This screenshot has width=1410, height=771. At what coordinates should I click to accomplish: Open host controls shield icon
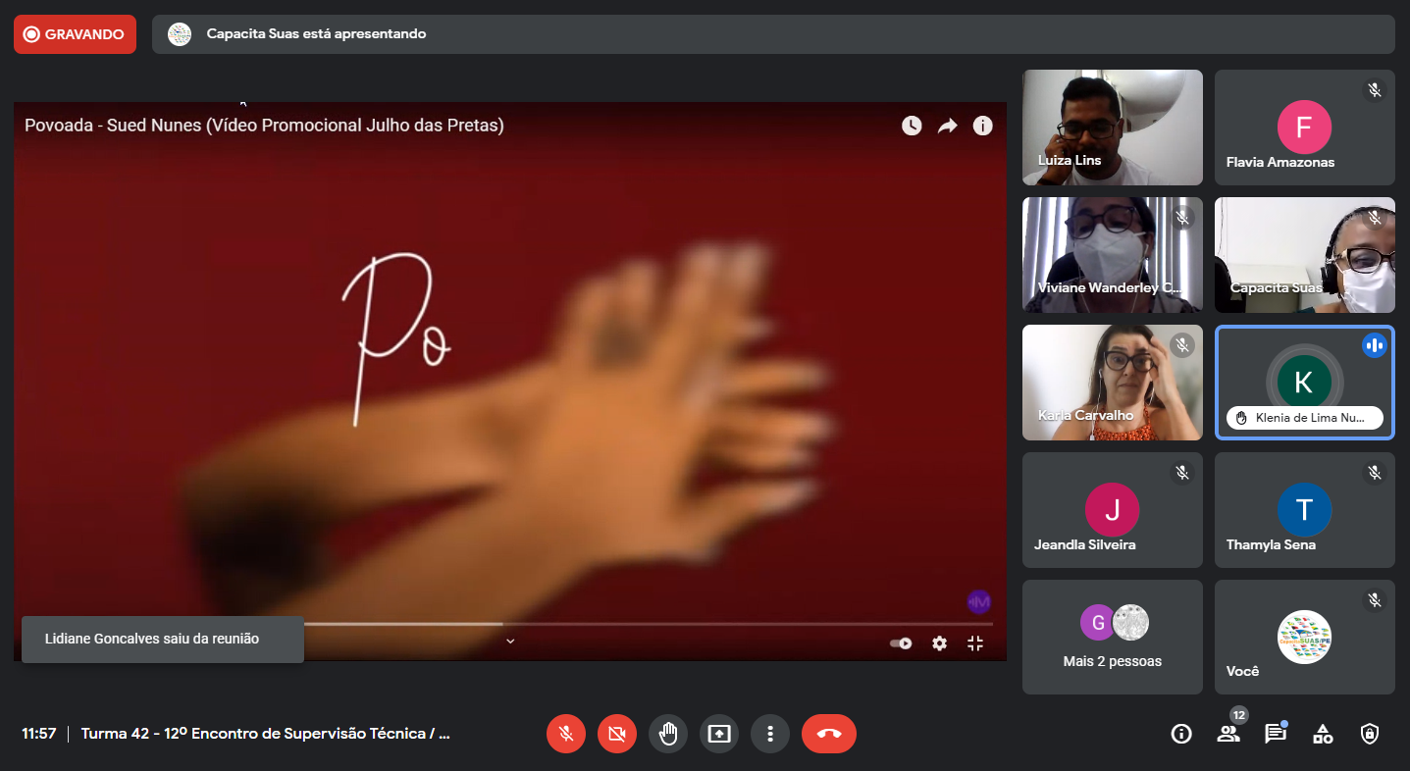click(x=1370, y=734)
